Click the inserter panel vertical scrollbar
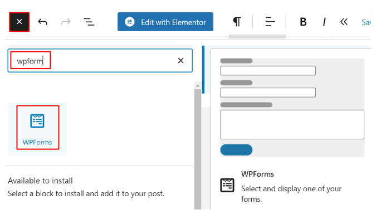 pyautogui.click(x=198, y=149)
